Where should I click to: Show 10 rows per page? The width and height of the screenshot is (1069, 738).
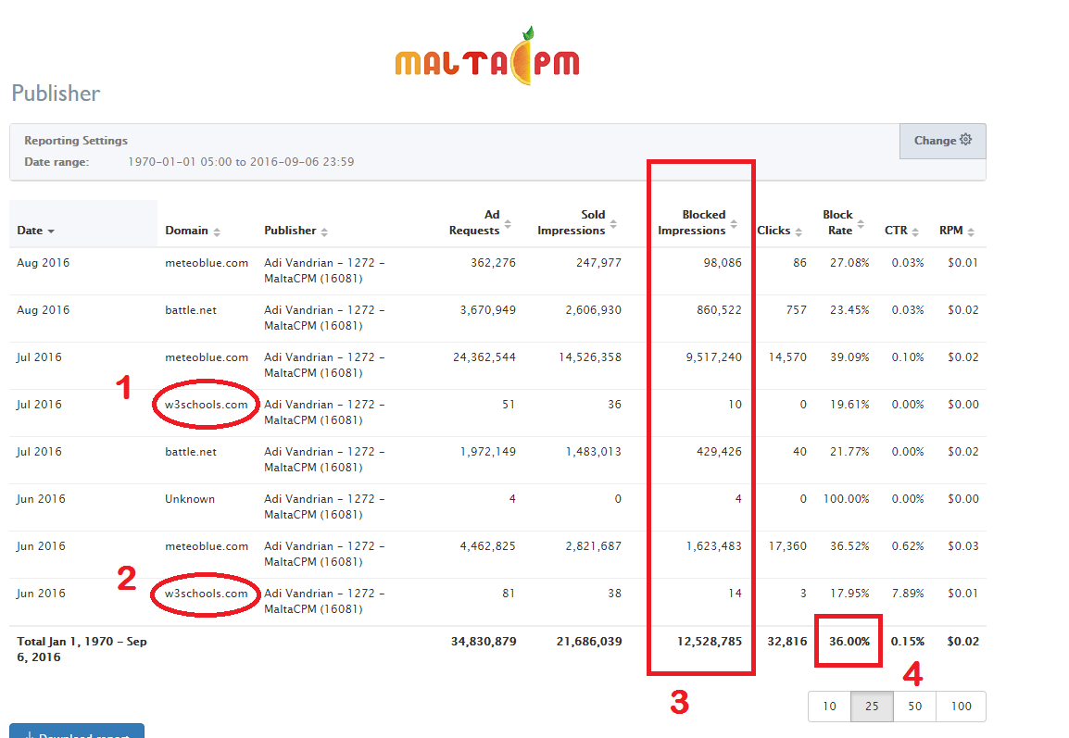click(x=830, y=706)
